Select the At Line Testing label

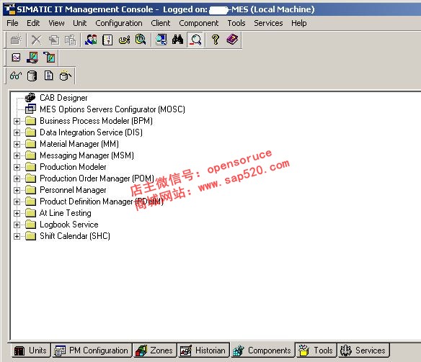point(66,213)
